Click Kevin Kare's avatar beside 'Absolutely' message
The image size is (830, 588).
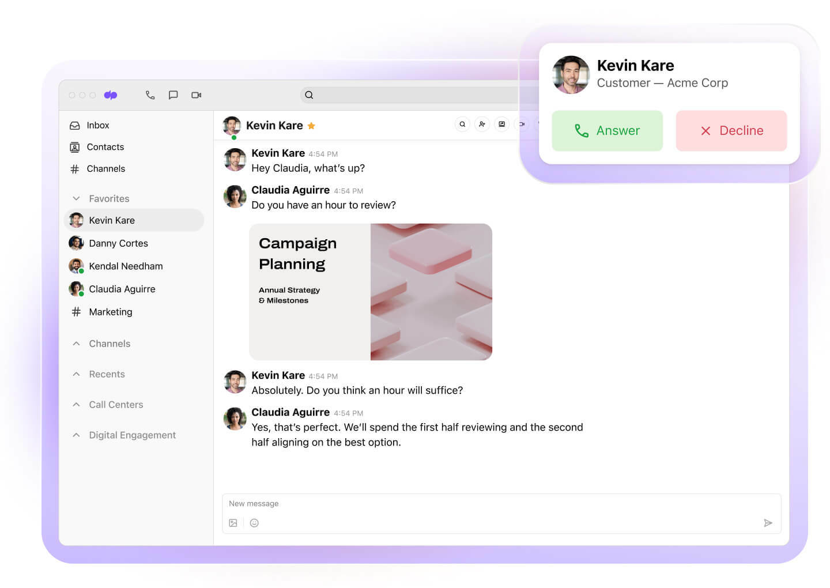point(235,382)
